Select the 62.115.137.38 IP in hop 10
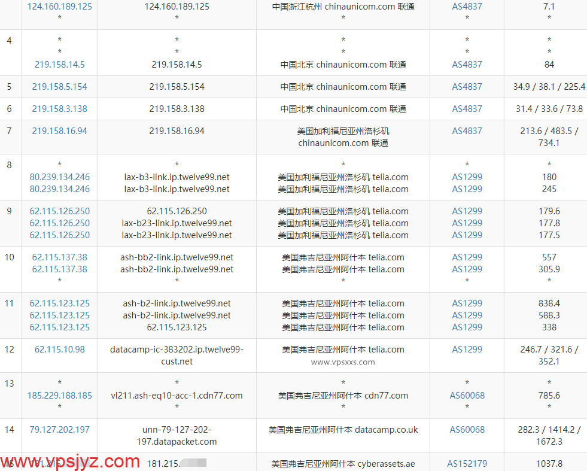Image resolution: width=587 pixels, height=471 pixels. coord(59,257)
